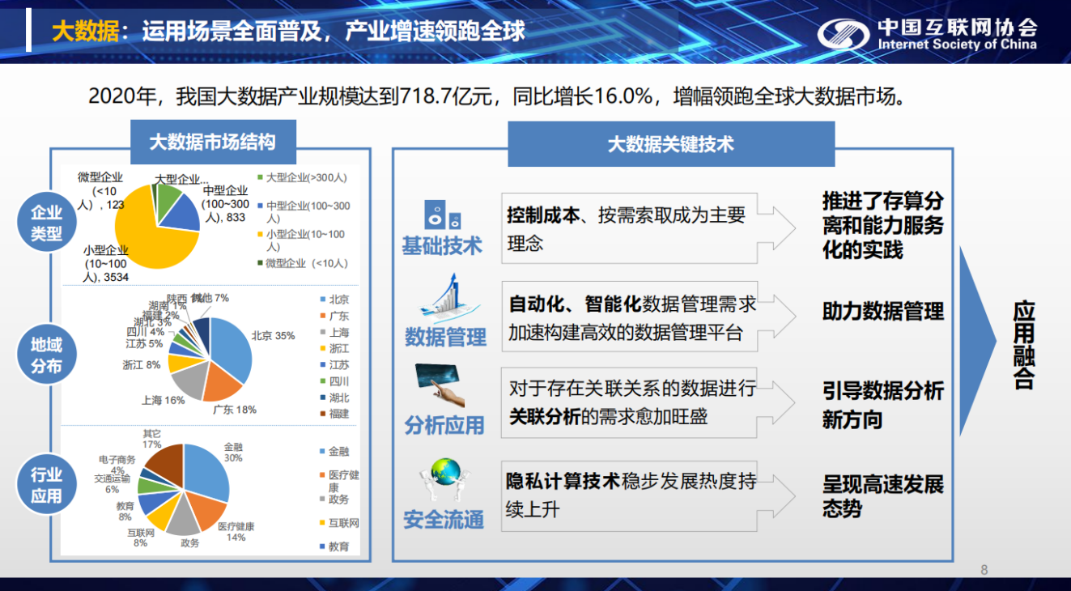Click the bar chart icon above 数据管理
Viewport: 1071px width, 591px height.
(444, 300)
